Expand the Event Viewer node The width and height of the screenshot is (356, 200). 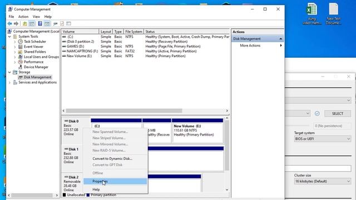15,47
